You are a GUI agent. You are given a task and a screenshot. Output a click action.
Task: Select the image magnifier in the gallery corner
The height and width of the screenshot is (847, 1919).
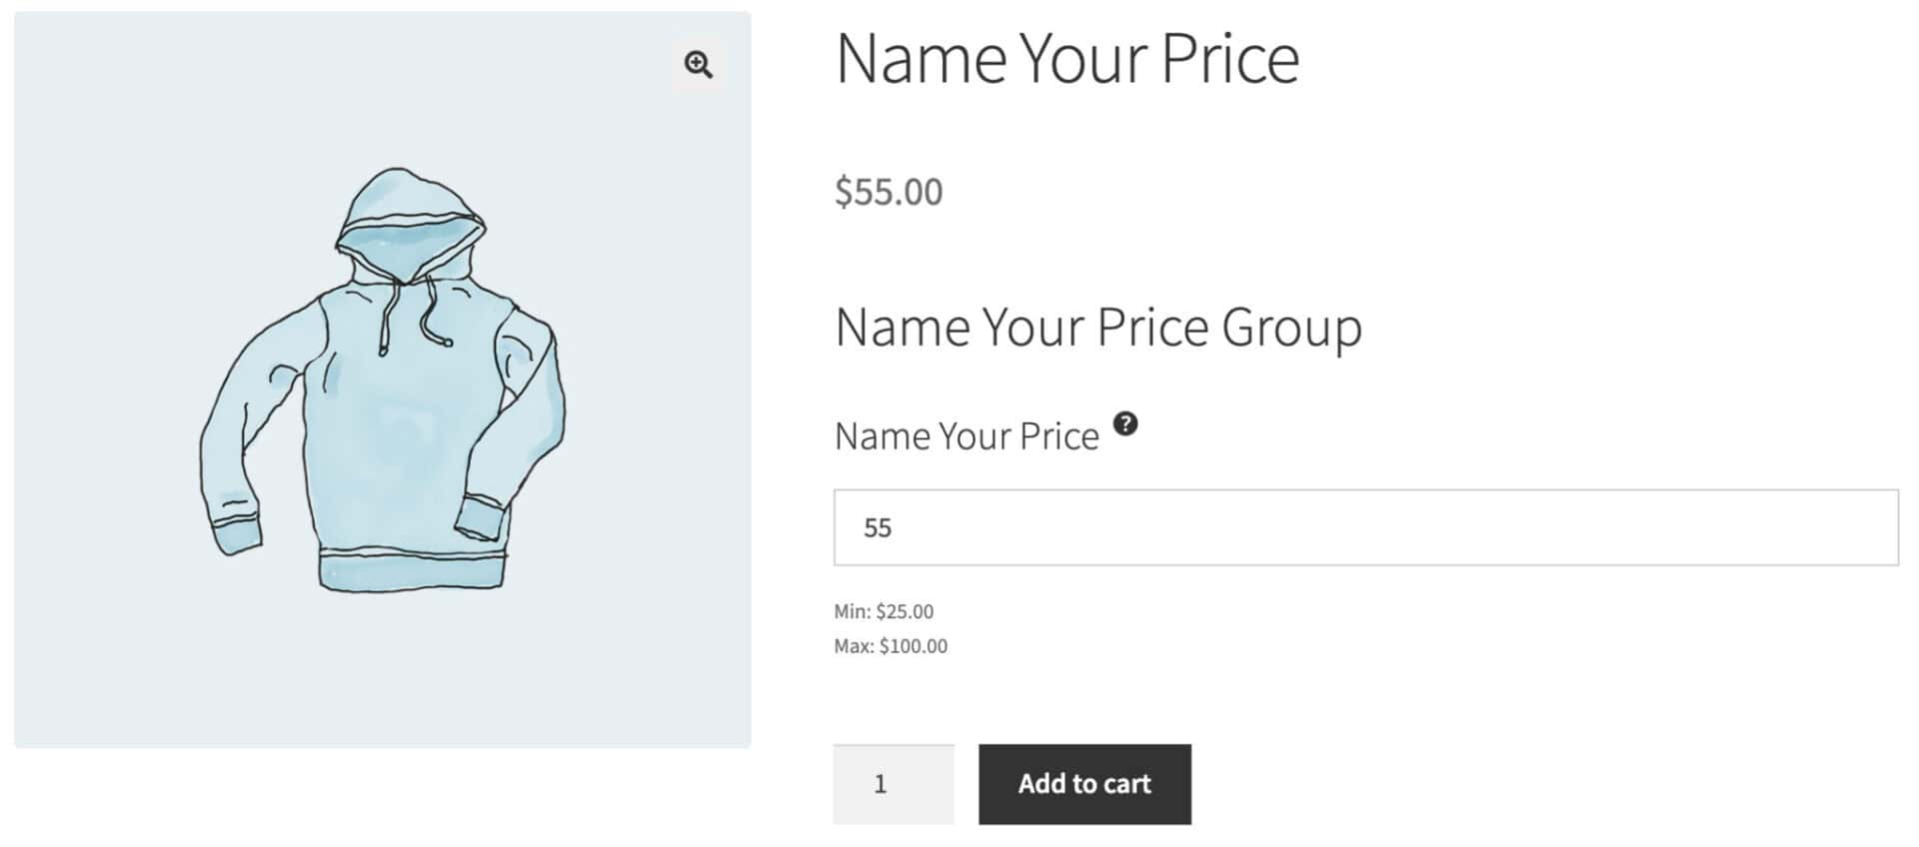click(x=700, y=66)
